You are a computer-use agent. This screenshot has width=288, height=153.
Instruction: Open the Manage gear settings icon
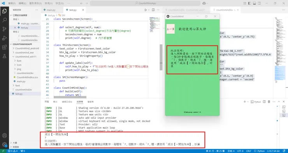pos(4,144)
